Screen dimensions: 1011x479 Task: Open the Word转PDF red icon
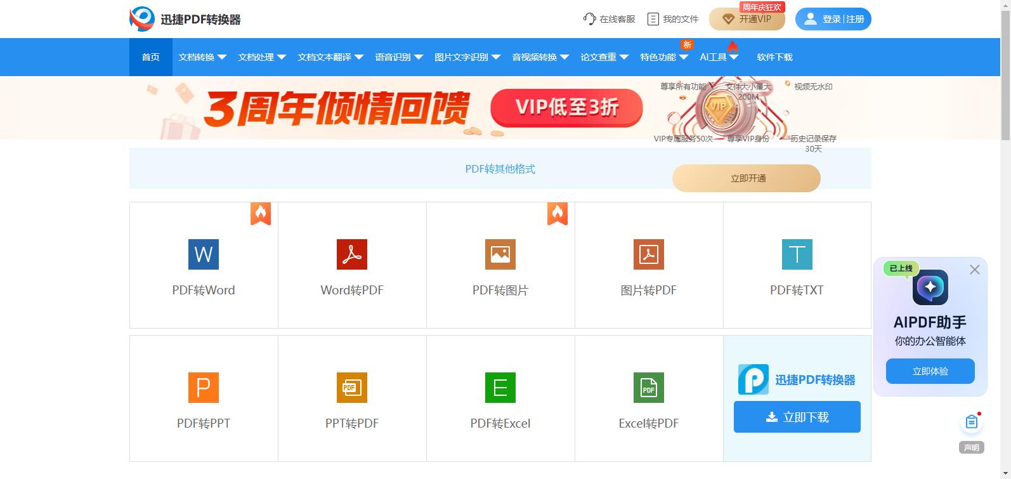pyautogui.click(x=352, y=254)
